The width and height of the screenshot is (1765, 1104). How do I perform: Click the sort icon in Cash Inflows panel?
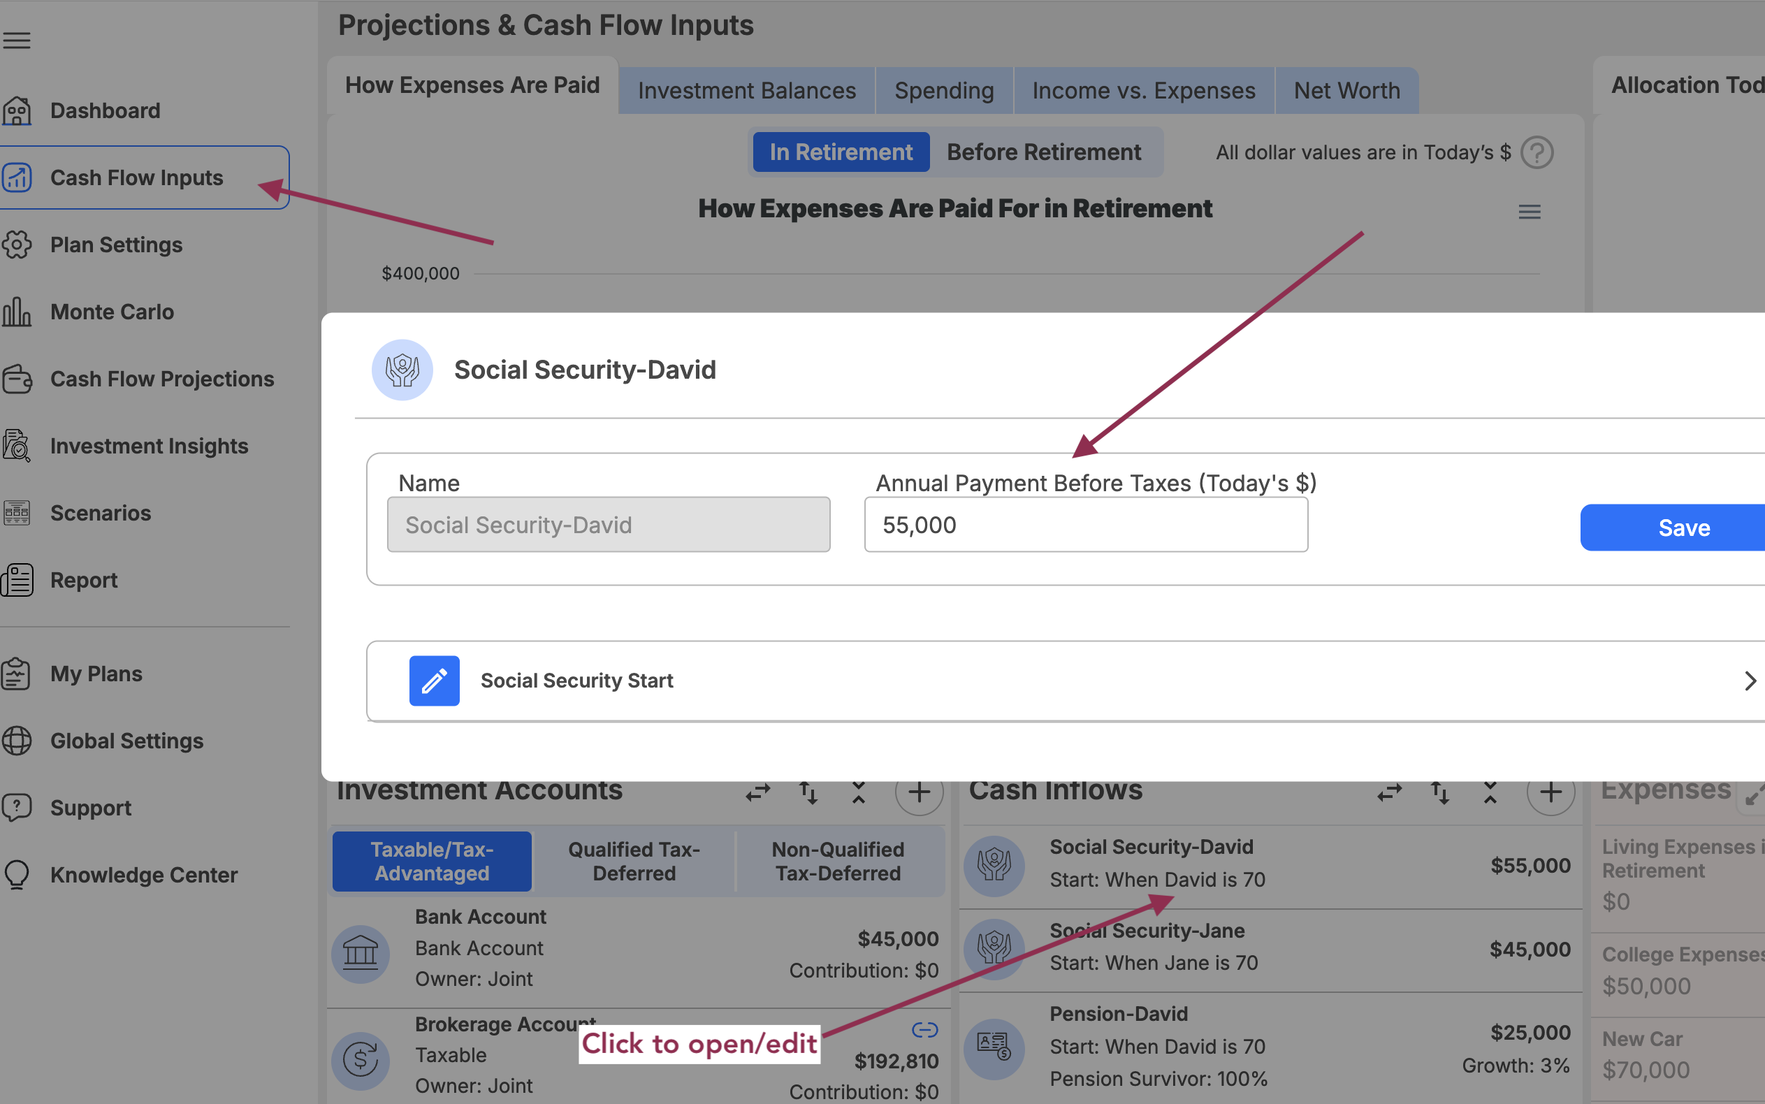pos(1440,794)
